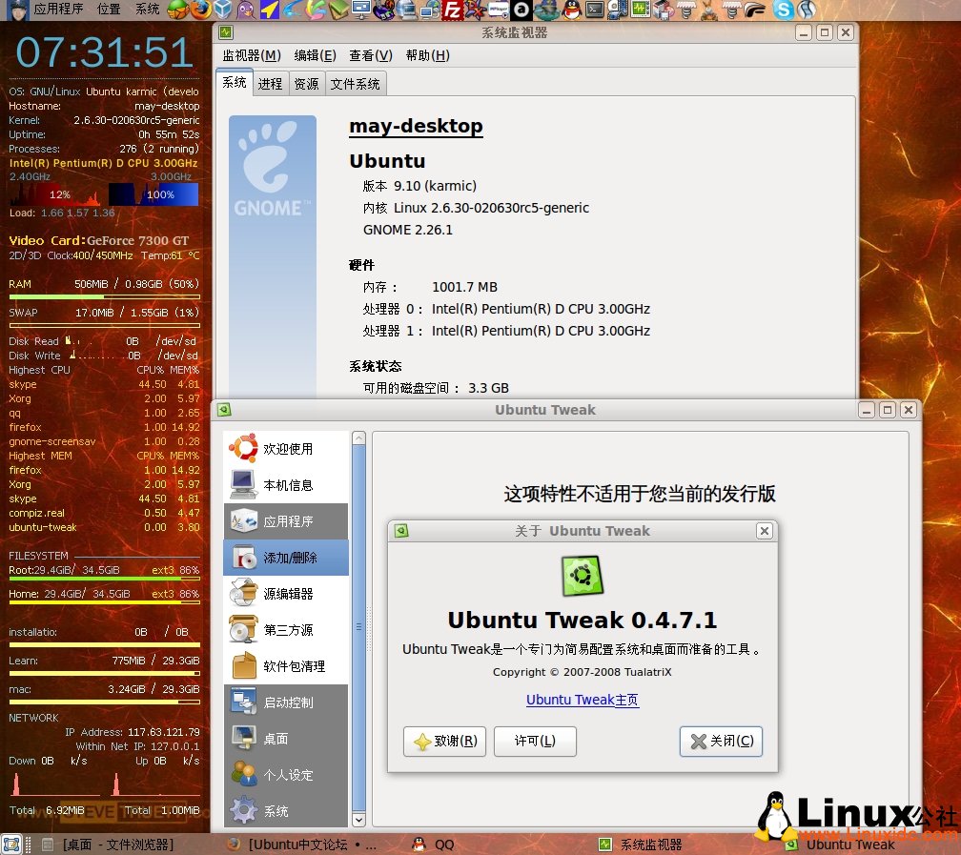The image size is (961, 855).
Task: Switch to the 进程 tab
Action: point(270,84)
